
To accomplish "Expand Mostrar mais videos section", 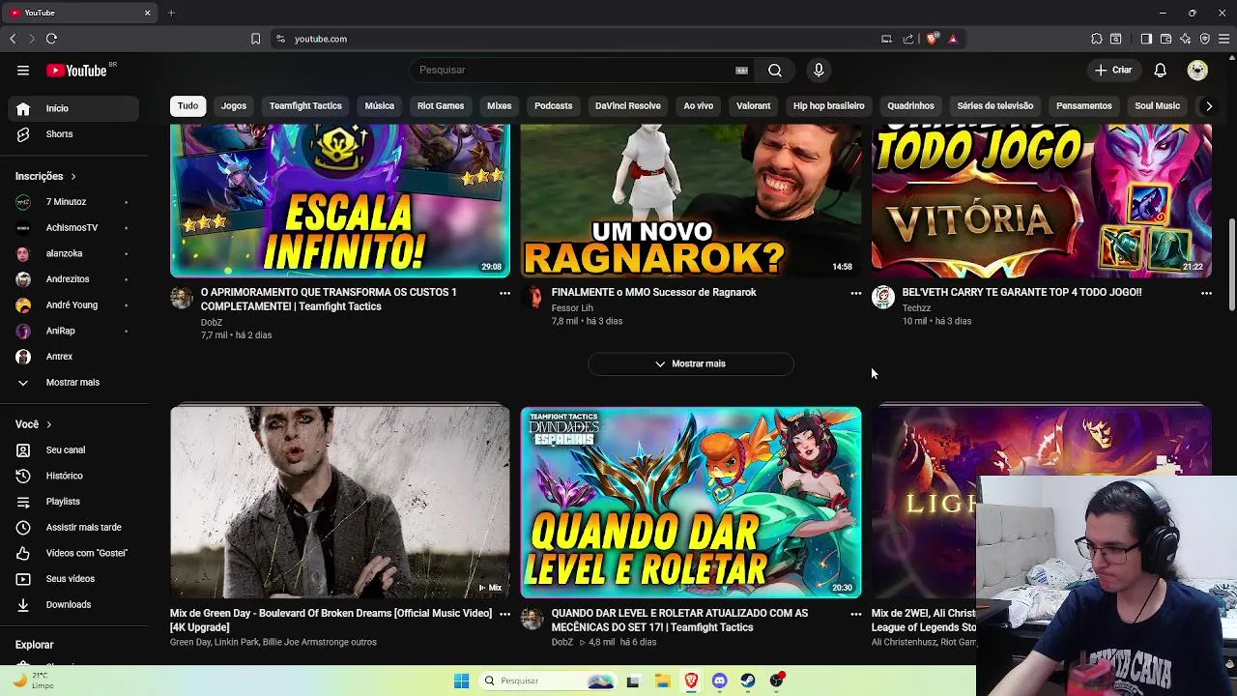I will point(691,363).
